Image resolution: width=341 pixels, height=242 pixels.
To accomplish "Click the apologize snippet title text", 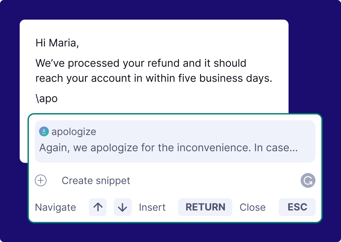I will click(74, 131).
